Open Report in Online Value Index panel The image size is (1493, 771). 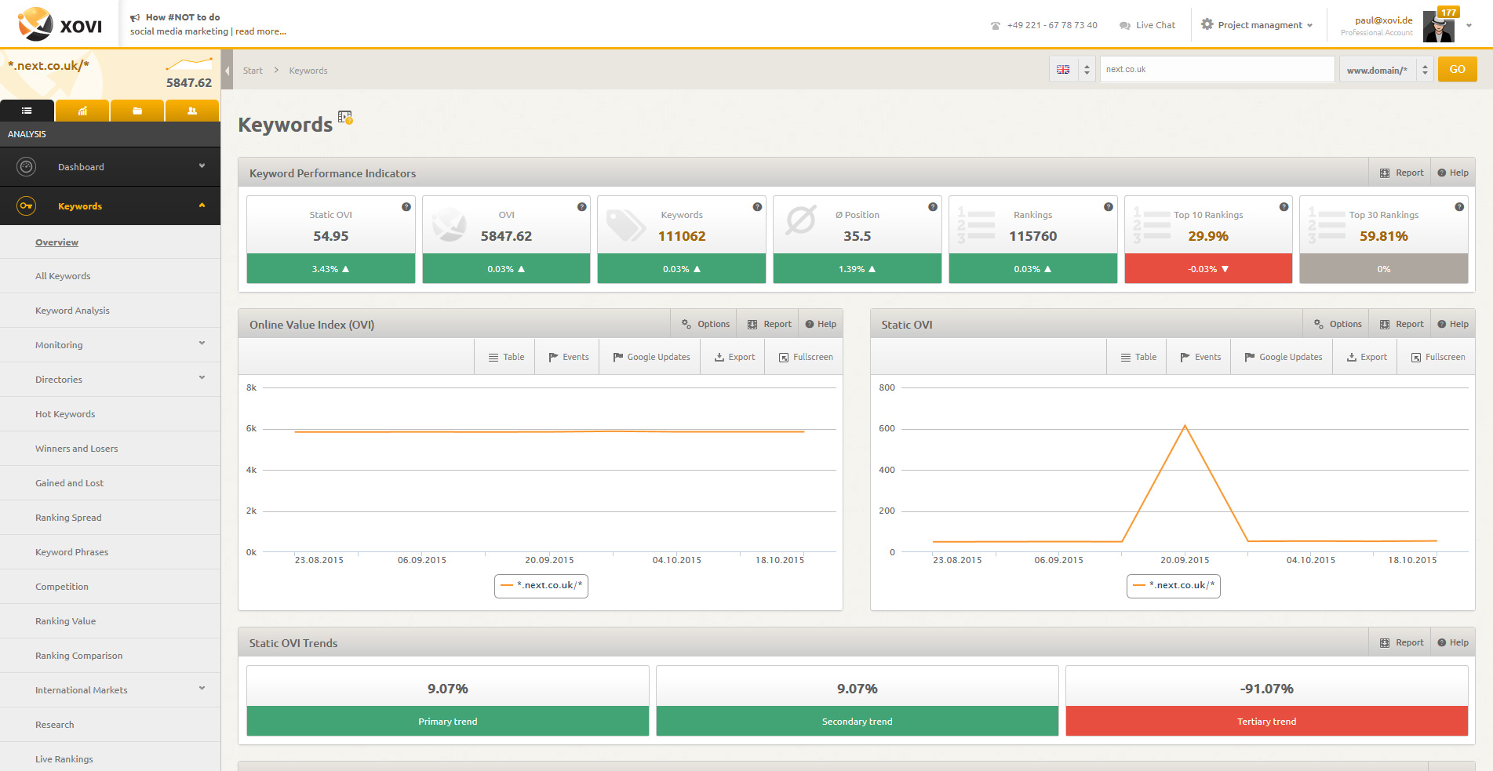pyautogui.click(x=769, y=324)
